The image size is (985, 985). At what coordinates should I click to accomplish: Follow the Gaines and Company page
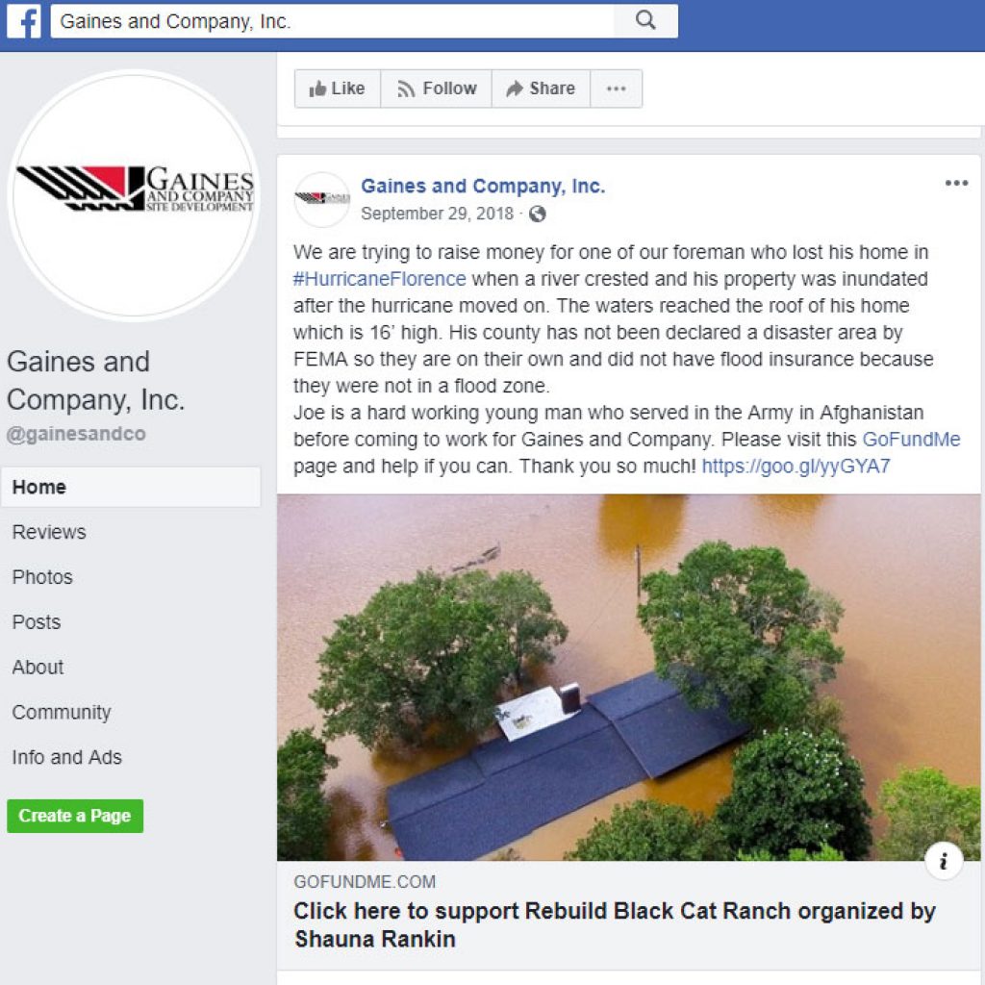click(436, 88)
